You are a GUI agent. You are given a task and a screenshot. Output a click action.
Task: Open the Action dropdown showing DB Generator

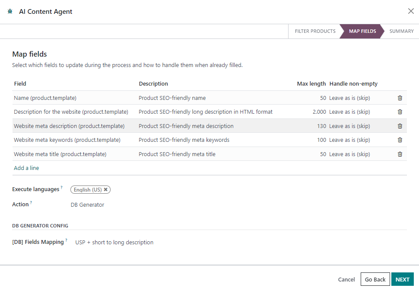pos(87,205)
